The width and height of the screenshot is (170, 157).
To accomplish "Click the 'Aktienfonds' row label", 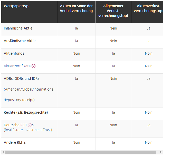I will click(14, 53).
